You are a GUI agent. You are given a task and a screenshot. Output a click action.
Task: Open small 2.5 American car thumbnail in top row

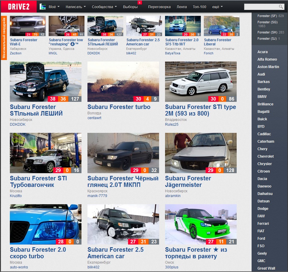tap(144, 26)
